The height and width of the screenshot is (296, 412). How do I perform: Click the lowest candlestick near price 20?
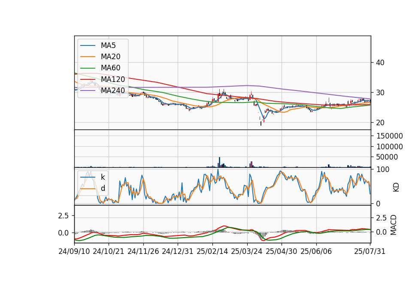(x=261, y=123)
